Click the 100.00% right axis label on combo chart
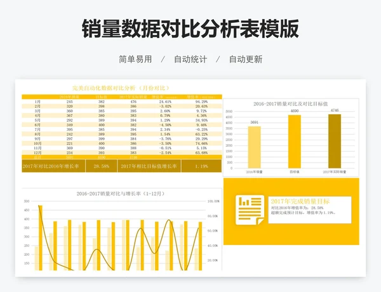The height and width of the screenshot is (292, 381). pos(213,201)
